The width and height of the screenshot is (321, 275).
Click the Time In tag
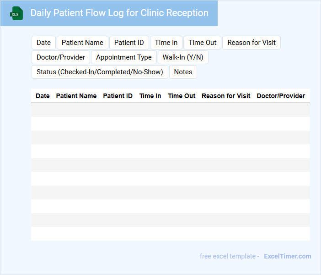click(x=166, y=43)
